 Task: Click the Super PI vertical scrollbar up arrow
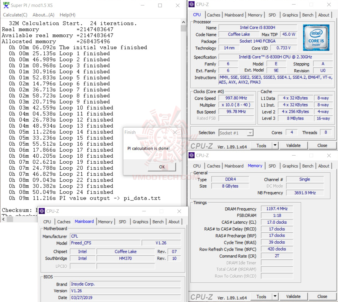coord(183,22)
